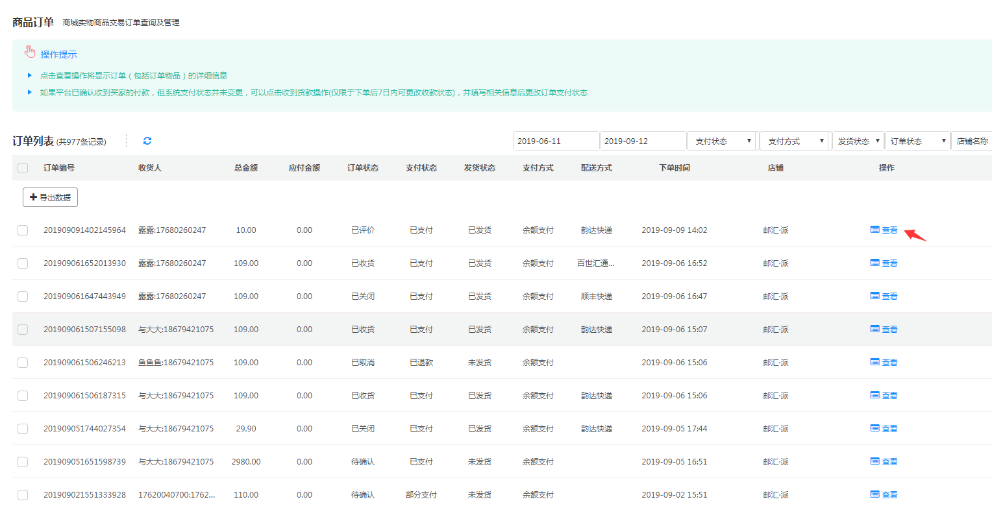Click view icon for order 201909061507155098

[874, 329]
